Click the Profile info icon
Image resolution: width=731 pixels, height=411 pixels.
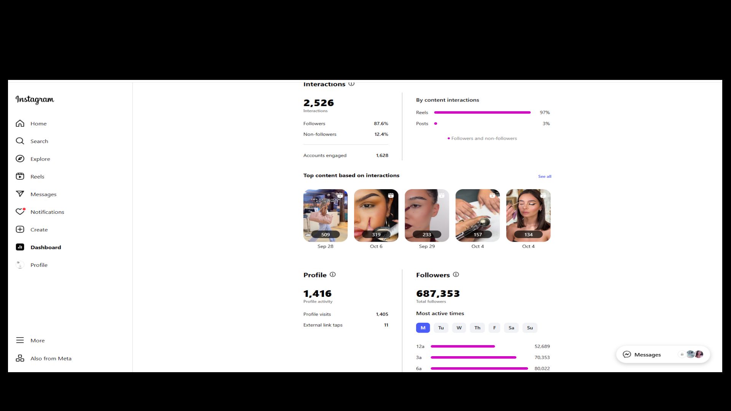pos(332,274)
